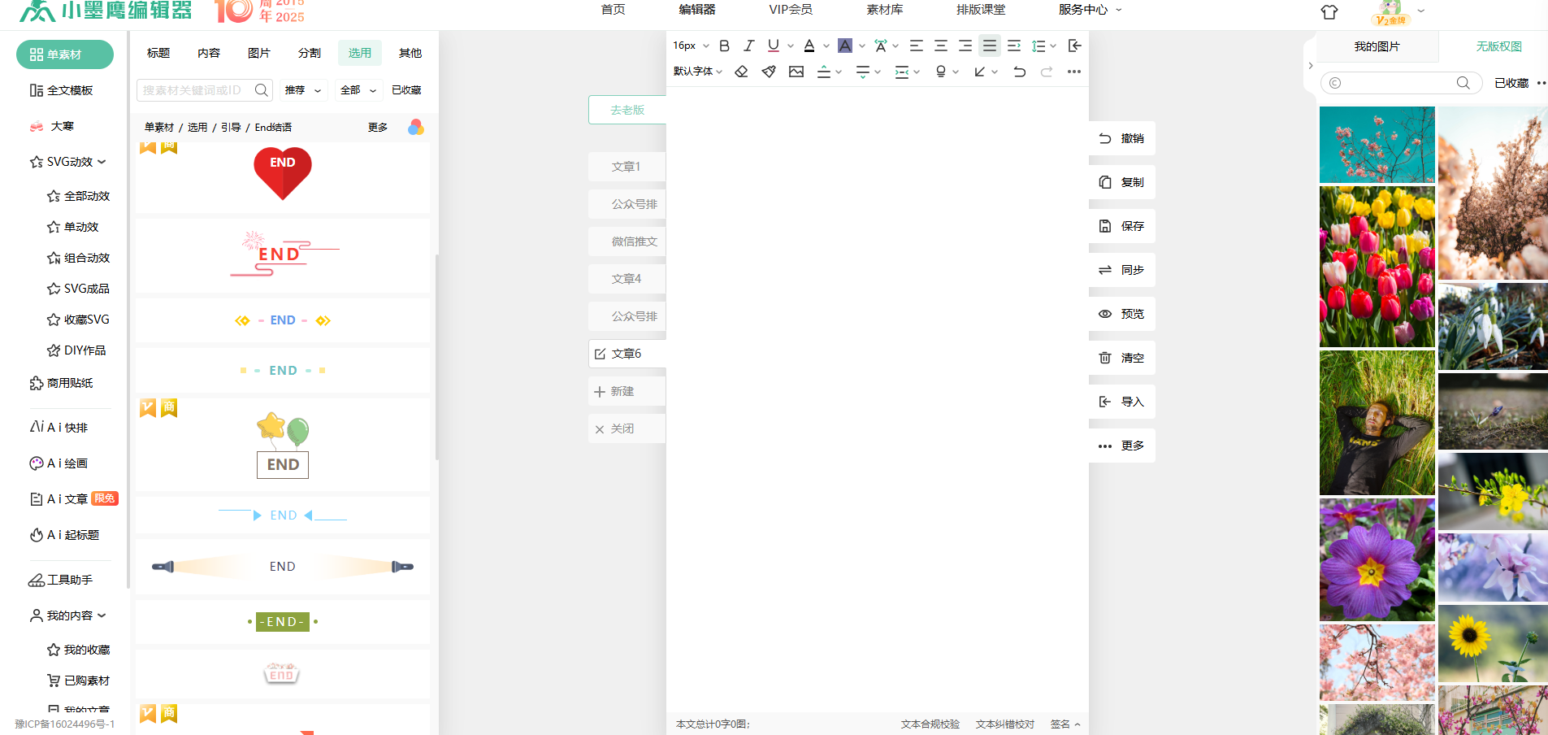
Task: Toggle italic text formatting
Action: pyautogui.click(x=748, y=46)
